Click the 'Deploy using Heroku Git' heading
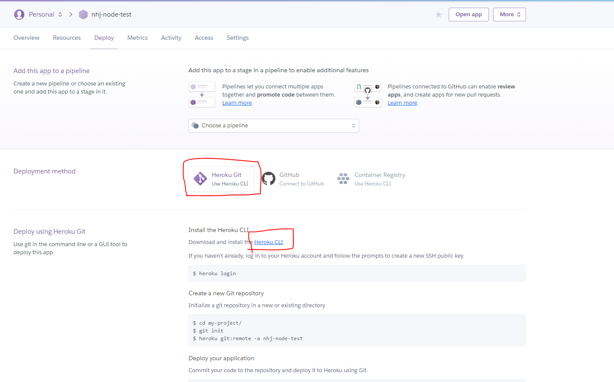Viewport: 614px width, 382px height. tap(50, 232)
